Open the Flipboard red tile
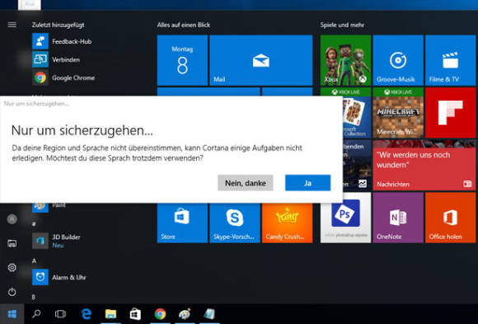This screenshot has height=324, width=478. click(450, 113)
